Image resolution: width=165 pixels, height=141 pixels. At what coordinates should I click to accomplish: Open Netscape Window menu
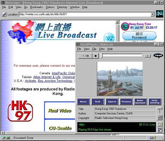[x=75, y=7]
